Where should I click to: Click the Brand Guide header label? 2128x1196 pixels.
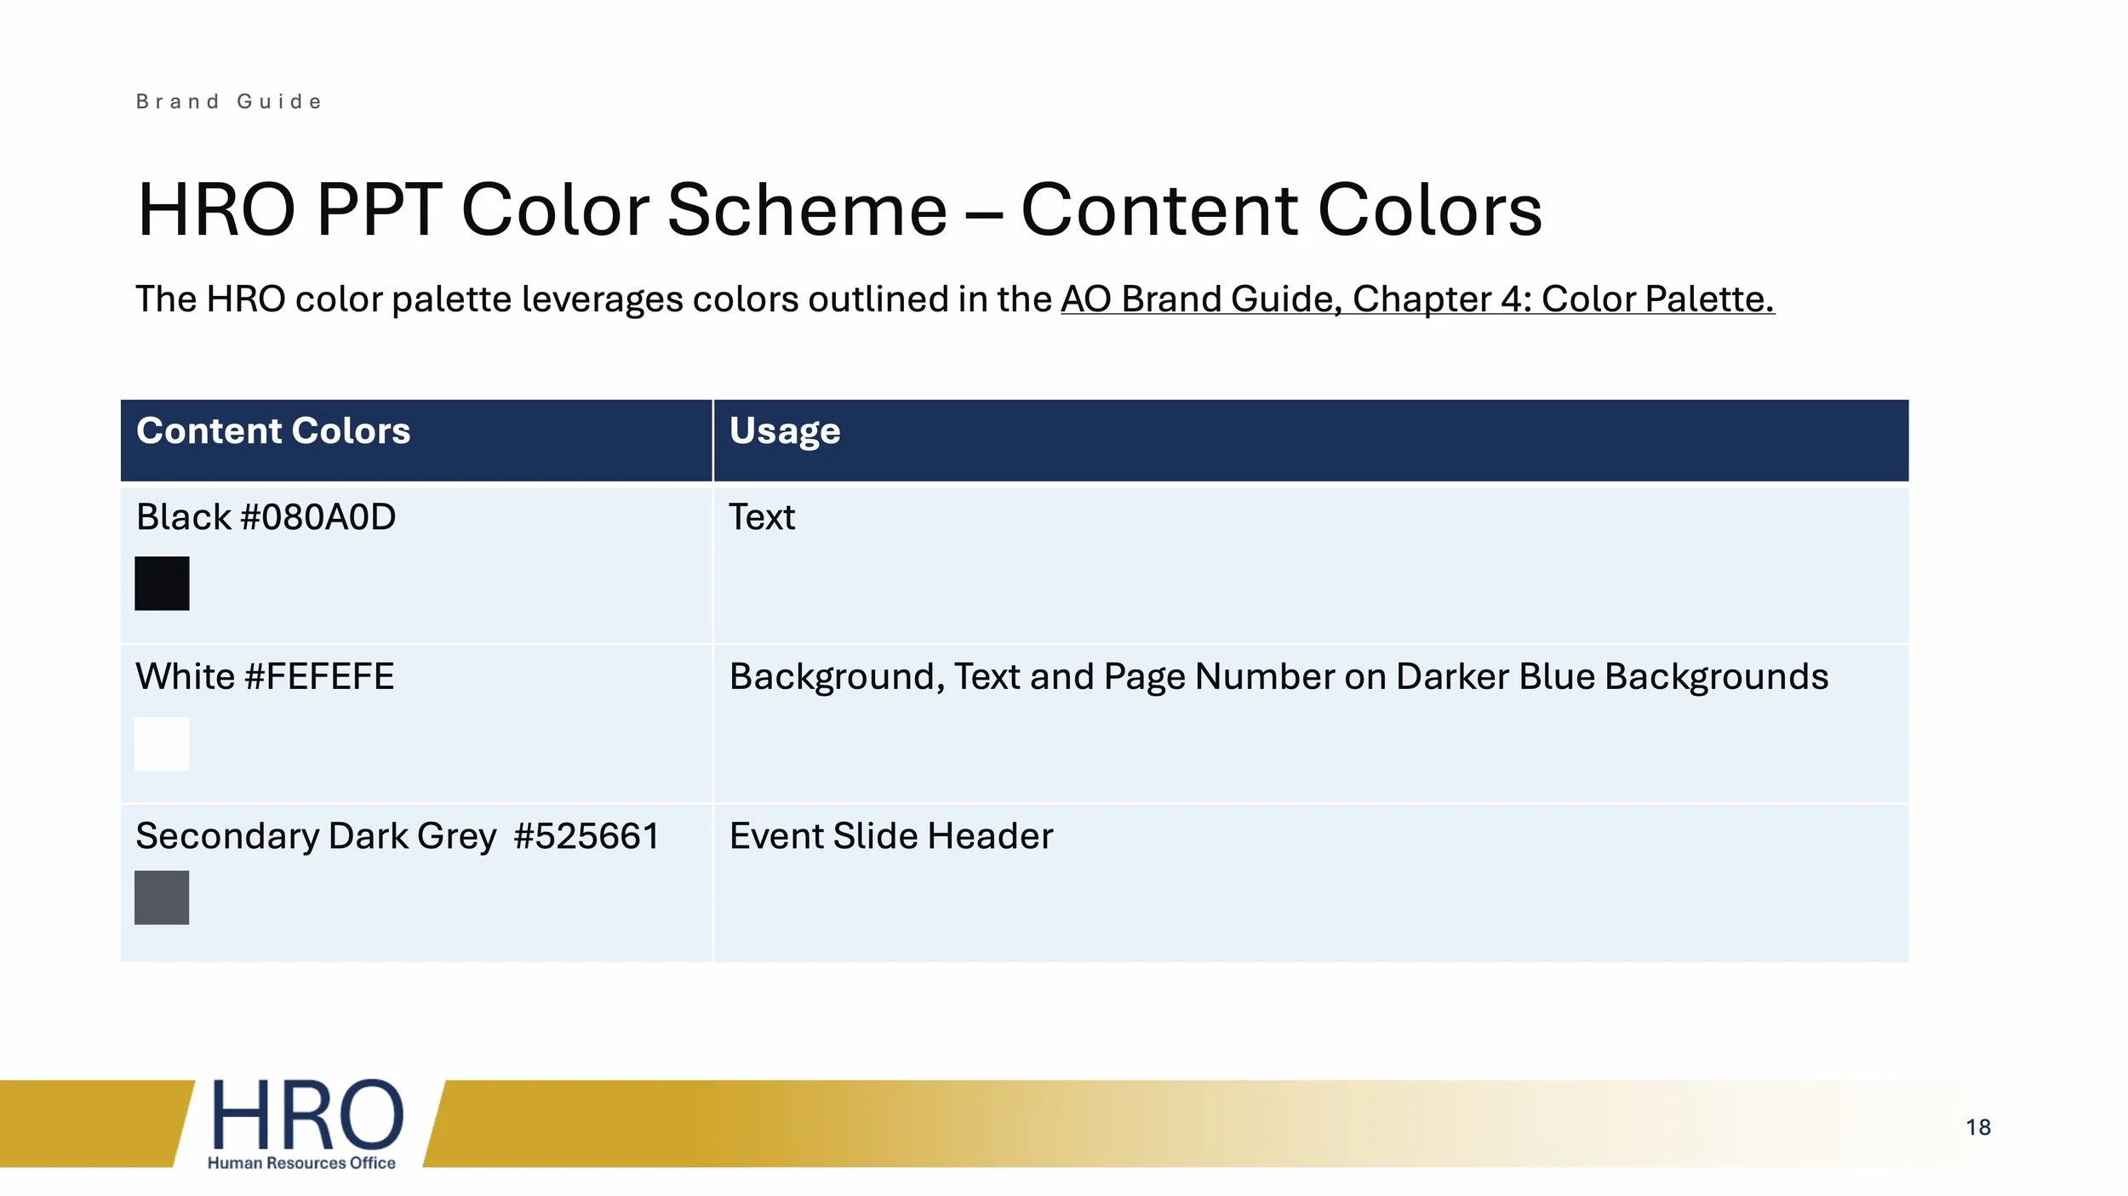[229, 102]
